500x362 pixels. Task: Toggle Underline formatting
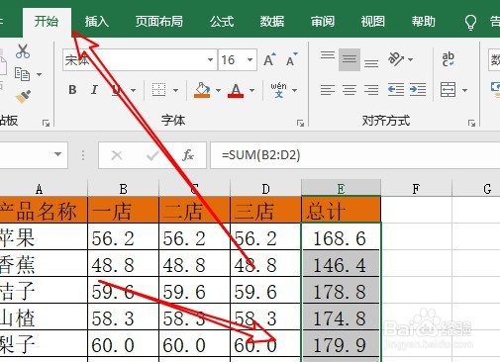coord(116,90)
